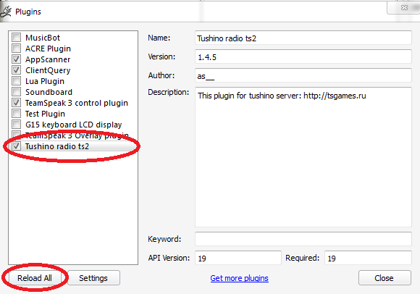Follow the Get more plugins link
Screen dimensions: 420x294
pyautogui.click(x=239, y=278)
